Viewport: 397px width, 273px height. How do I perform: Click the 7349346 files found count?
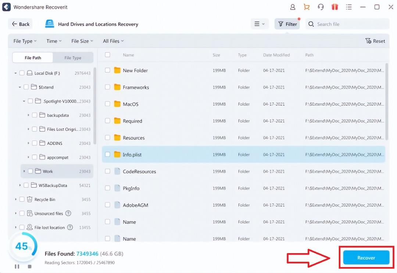point(87,253)
